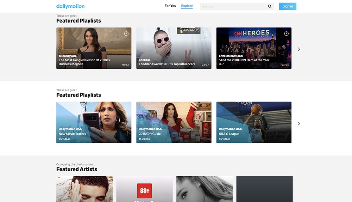Toggle watch later on Cheddar Awards video
This screenshot has height=202, width=352.
click(206, 33)
